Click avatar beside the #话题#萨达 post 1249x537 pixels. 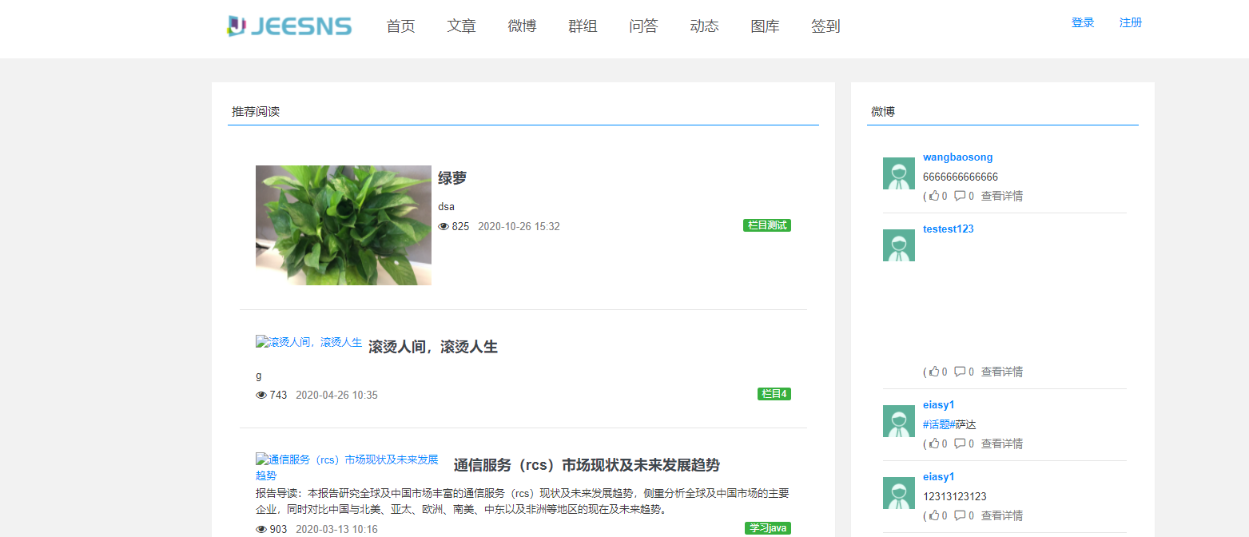click(899, 421)
